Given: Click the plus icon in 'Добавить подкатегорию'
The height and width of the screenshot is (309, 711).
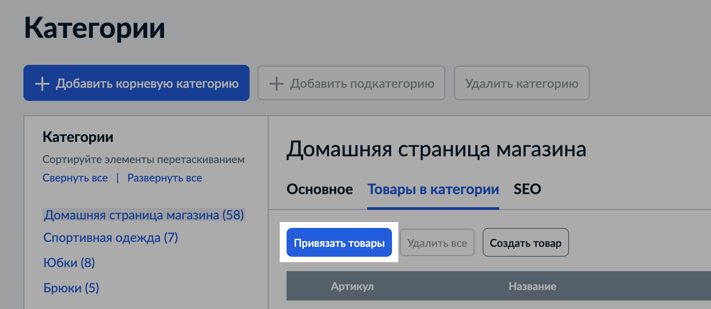Looking at the screenshot, I should [x=276, y=83].
